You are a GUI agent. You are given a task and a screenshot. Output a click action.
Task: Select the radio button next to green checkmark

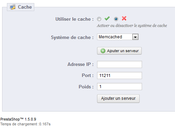[99, 19]
